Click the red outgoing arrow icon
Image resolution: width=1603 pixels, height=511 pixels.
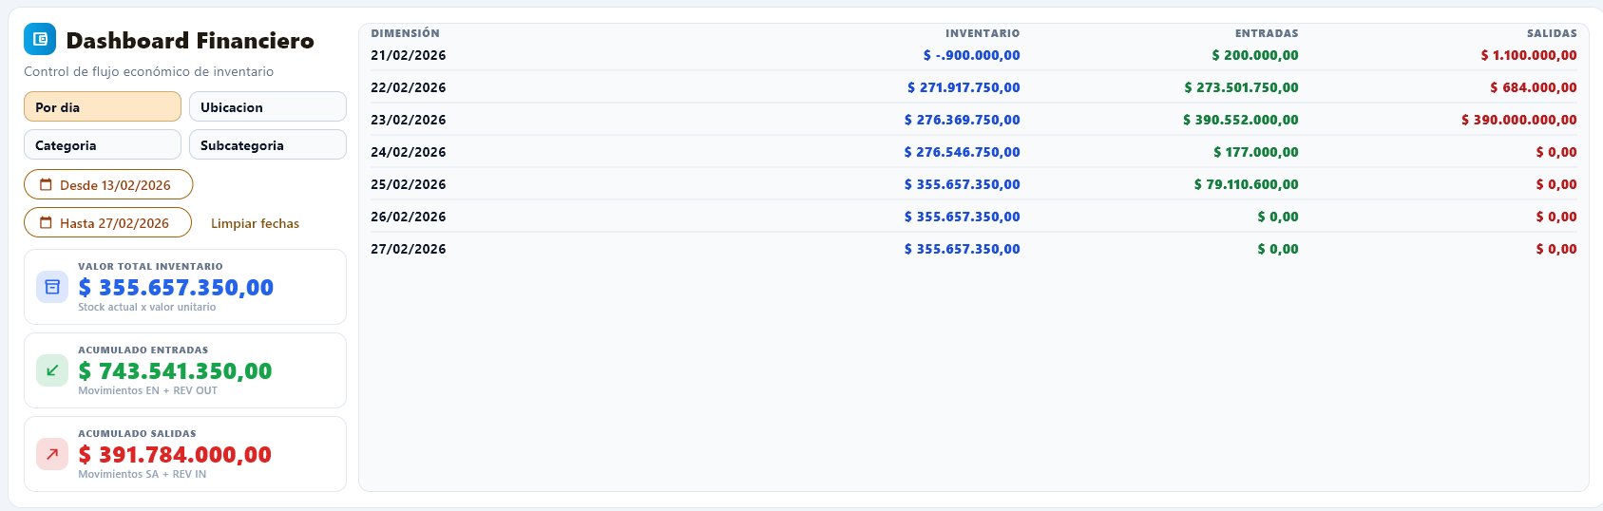[52, 454]
